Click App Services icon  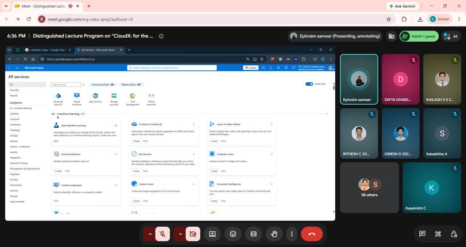[95, 96]
